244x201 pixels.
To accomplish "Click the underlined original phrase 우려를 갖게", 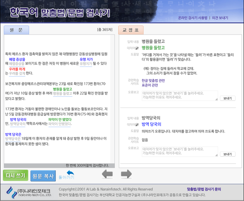I will pyautogui.click(x=17, y=73).
